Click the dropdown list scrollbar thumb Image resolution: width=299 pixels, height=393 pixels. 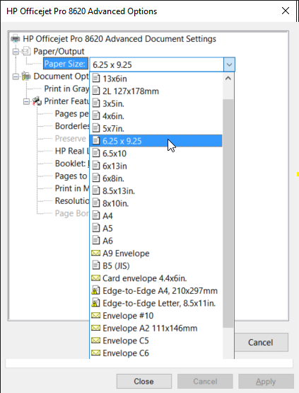(x=228, y=213)
